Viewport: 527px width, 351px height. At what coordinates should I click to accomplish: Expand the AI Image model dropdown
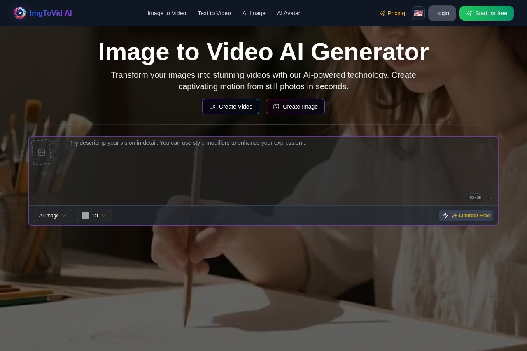53,216
